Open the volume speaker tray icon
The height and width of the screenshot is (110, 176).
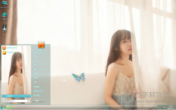tap(164, 107)
